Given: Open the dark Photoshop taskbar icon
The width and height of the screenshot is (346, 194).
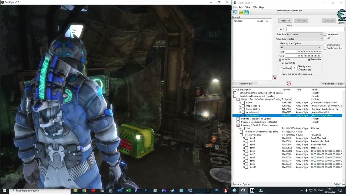Looking at the screenshot, I should 137,190.
